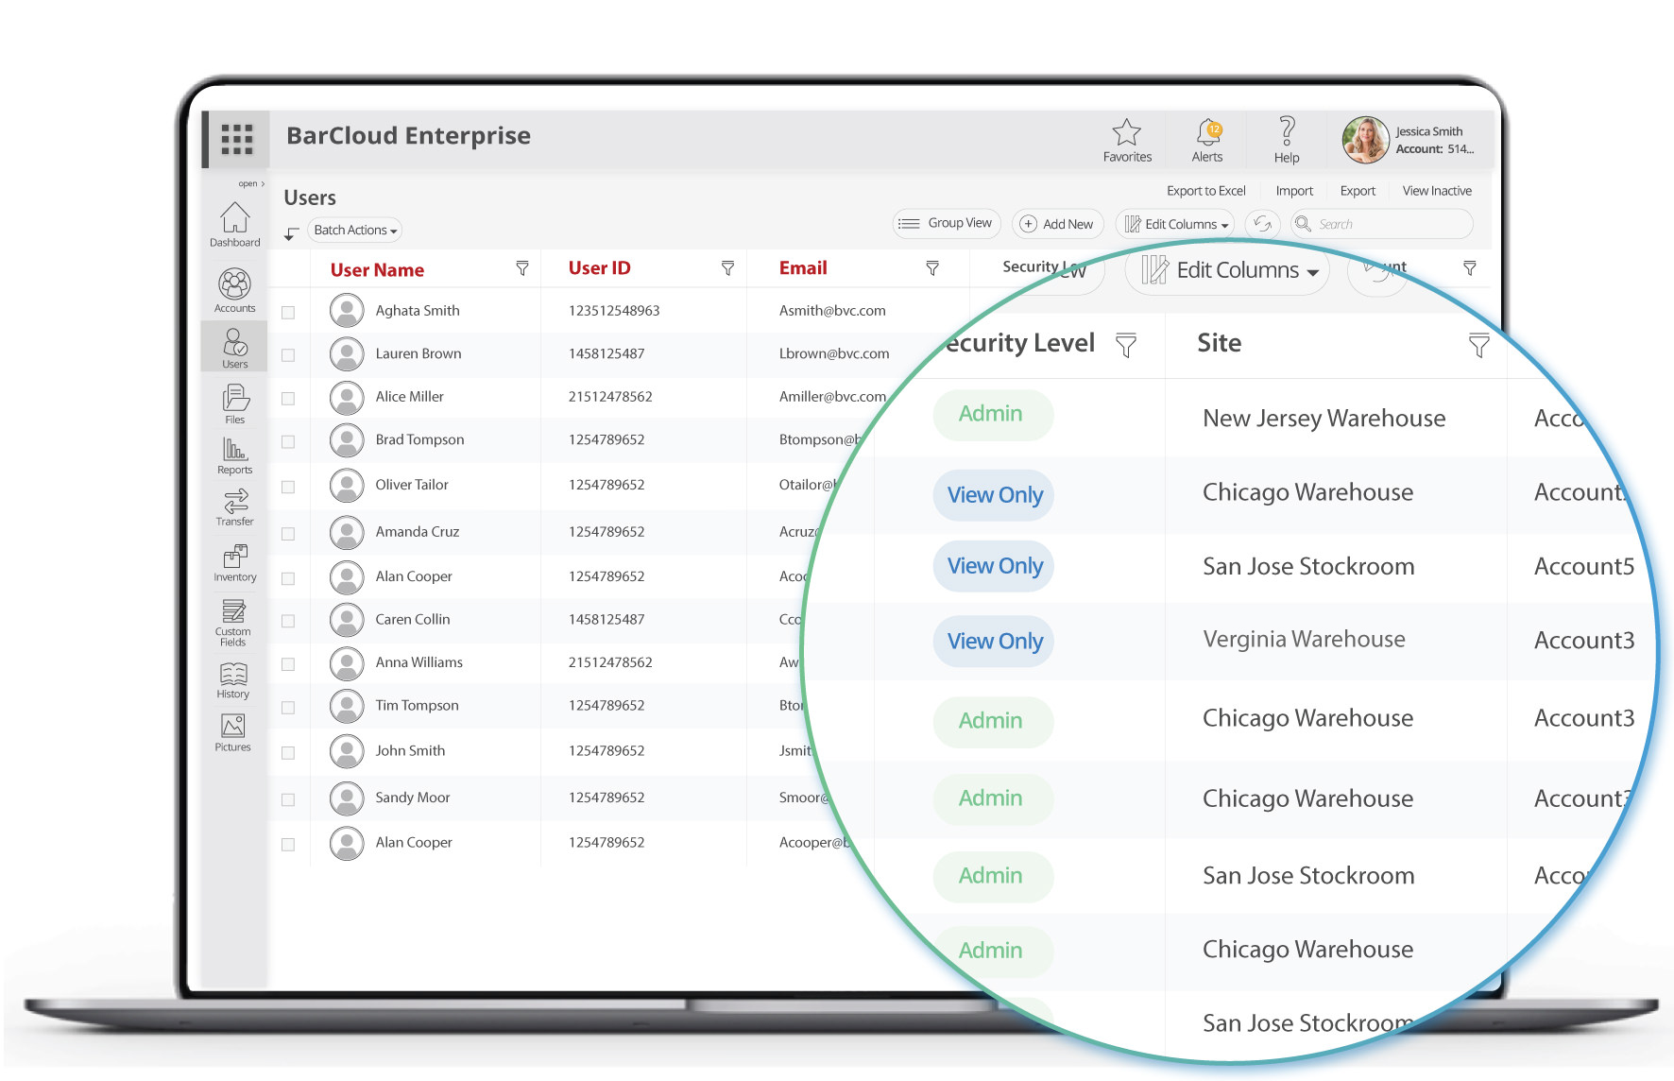The image size is (1674, 1081).
Task: Select the New Jersey Warehouse site cell
Action: pos(1324,419)
